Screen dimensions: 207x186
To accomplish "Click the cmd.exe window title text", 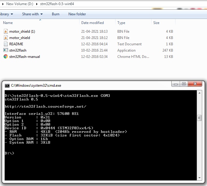I will click(36, 85).
